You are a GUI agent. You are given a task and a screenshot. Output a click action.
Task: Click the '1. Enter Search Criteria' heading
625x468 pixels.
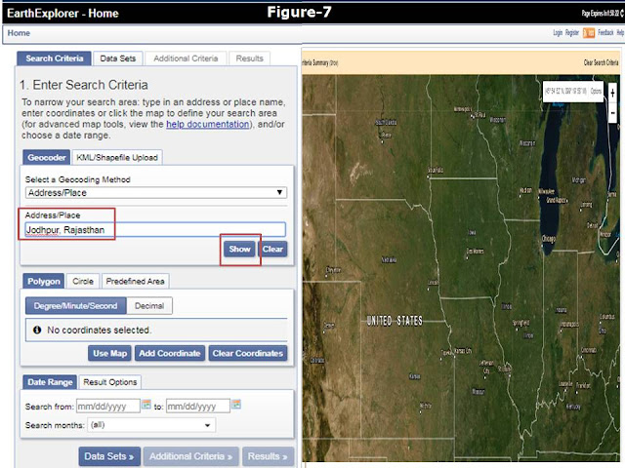point(84,85)
